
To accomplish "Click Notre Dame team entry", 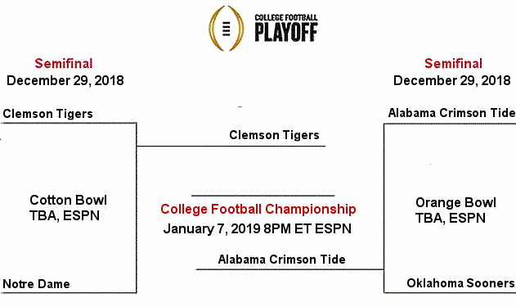I will 36,284.
